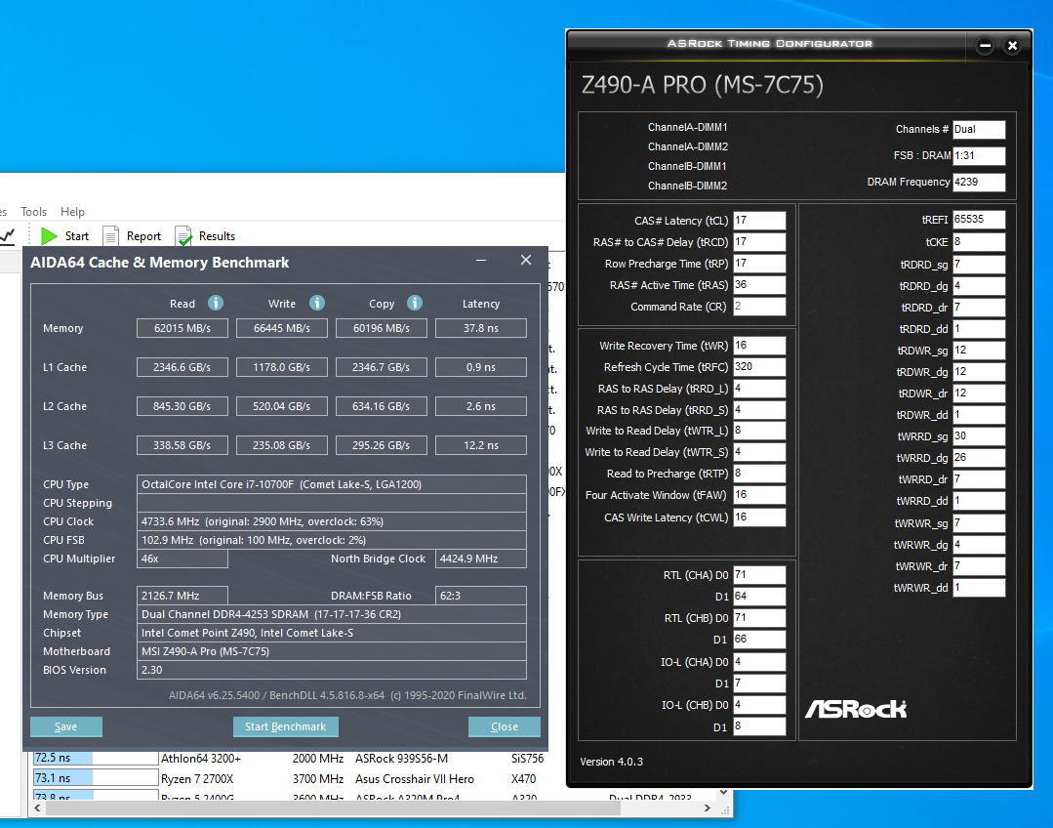Click the DRAM Frequency field

[x=979, y=183]
